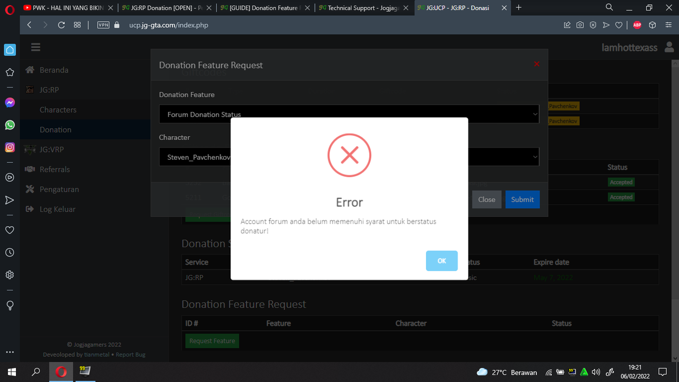Click the VPN badge in address bar

pos(103,25)
